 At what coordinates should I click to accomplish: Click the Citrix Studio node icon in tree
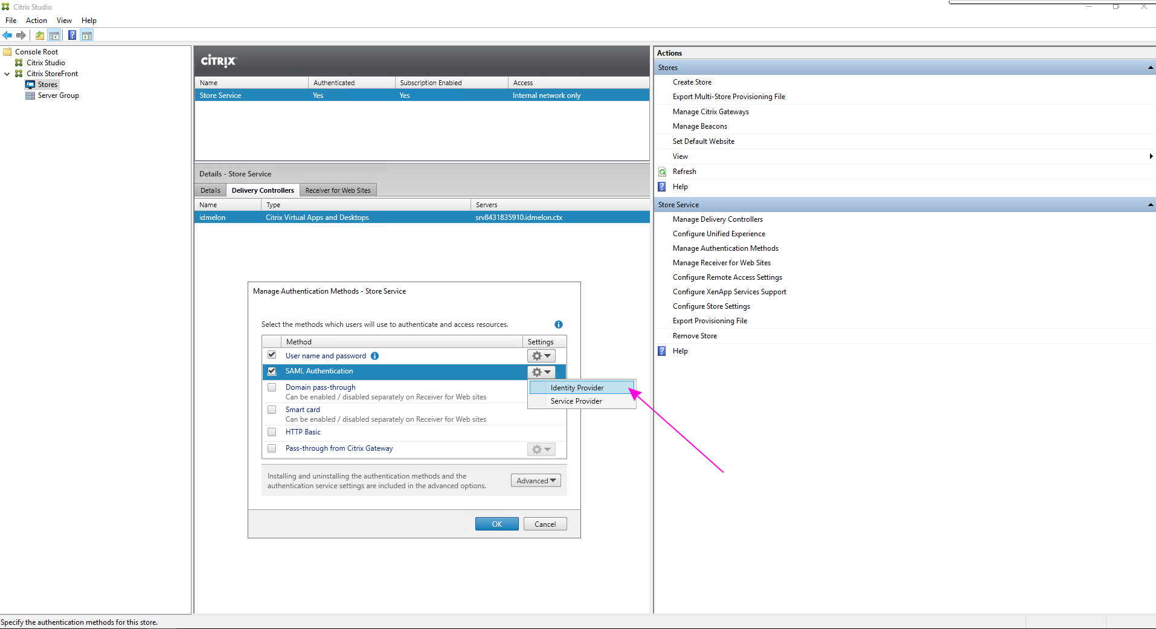(19, 63)
